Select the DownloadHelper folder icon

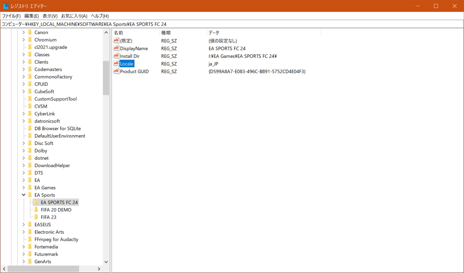(30, 165)
